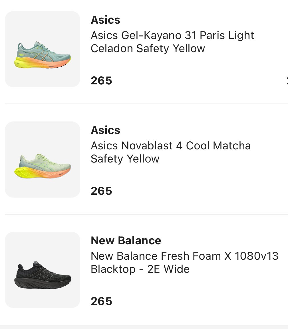Click the Asics brand label above Gel-Kayano

click(x=105, y=20)
